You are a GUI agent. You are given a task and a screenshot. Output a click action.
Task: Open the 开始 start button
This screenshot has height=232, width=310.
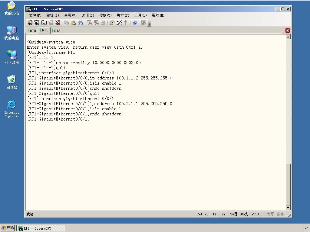tap(8, 228)
